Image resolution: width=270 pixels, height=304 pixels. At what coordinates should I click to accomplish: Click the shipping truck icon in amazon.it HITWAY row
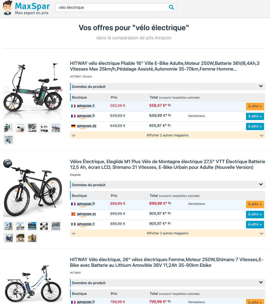(x=169, y=105)
